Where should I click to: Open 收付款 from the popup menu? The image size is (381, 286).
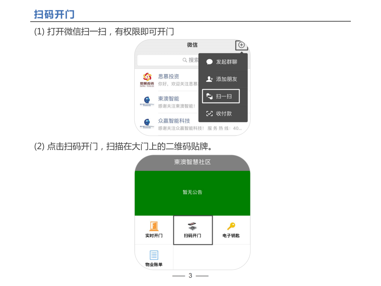tap(223, 114)
